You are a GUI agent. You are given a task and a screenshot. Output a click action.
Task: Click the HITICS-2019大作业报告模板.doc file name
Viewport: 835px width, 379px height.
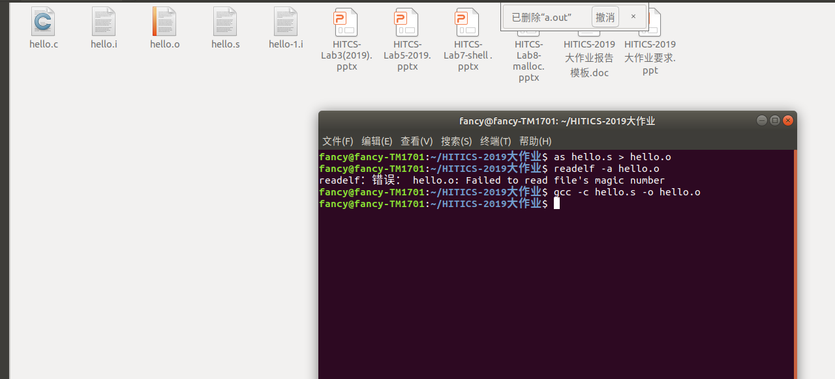coord(589,59)
